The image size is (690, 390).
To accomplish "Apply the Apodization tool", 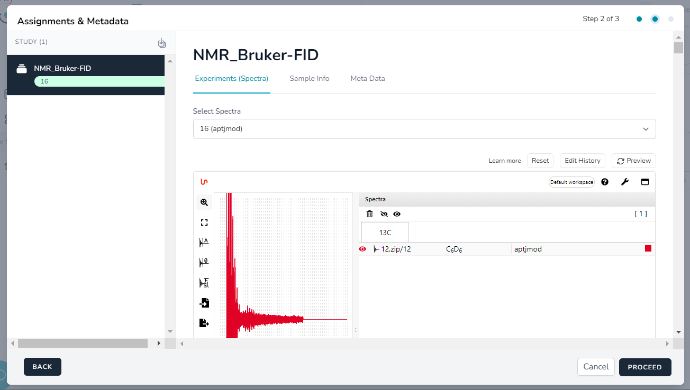I will tap(204, 242).
